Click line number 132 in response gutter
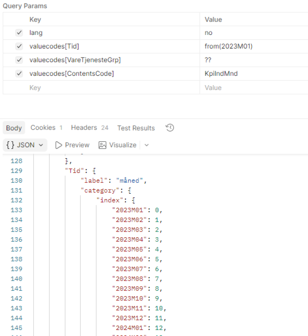The height and width of the screenshot is (336, 308). (x=16, y=200)
